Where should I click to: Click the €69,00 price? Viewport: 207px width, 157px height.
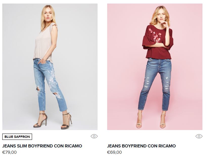[114, 152]
